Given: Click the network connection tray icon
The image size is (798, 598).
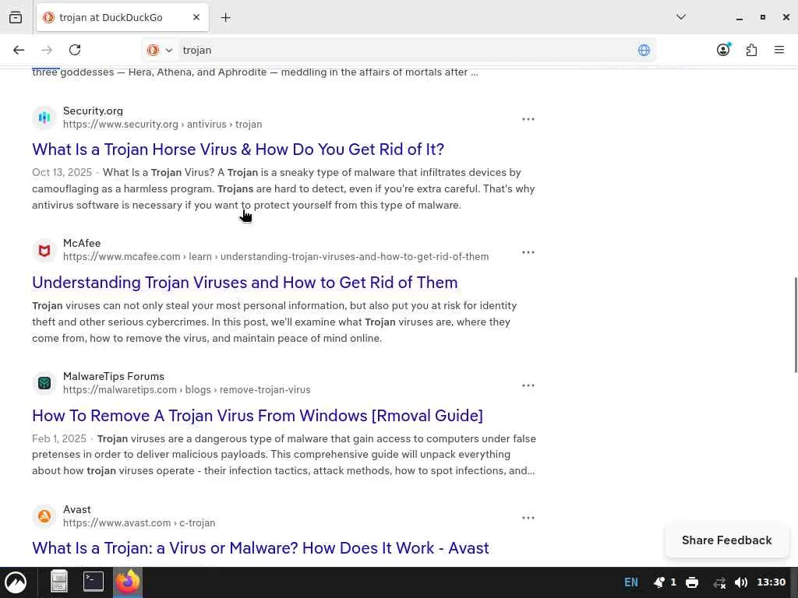Looking at the screenshot, I should click(x=719, y=582).
